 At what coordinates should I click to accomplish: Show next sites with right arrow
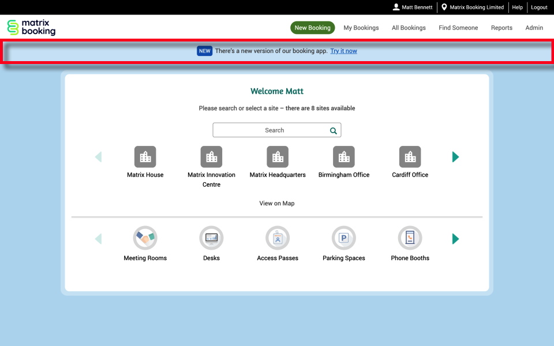455,157
